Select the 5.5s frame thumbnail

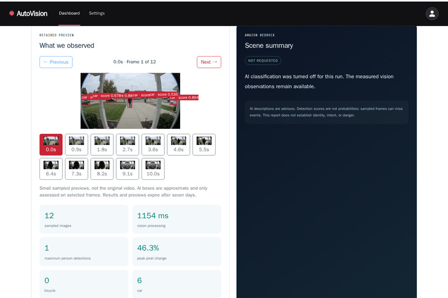click(x=204, y=145)
